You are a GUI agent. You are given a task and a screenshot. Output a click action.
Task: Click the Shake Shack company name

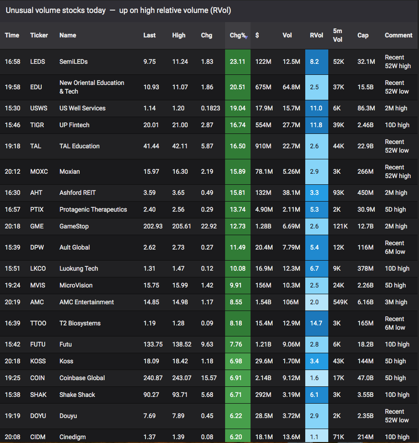pos(77,395)
